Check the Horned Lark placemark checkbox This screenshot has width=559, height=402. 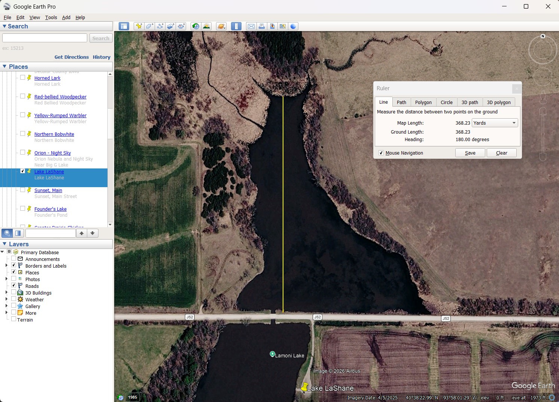(23, 77)
